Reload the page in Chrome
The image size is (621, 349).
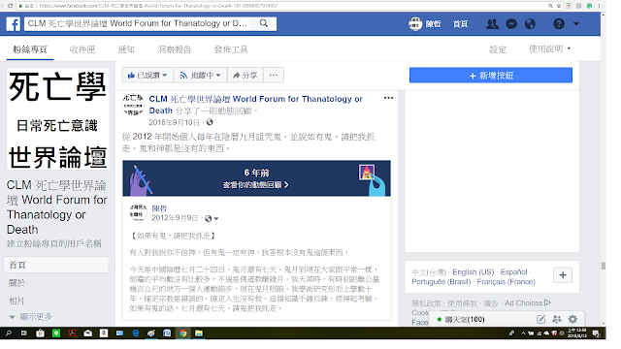click(x=11, y=6)
